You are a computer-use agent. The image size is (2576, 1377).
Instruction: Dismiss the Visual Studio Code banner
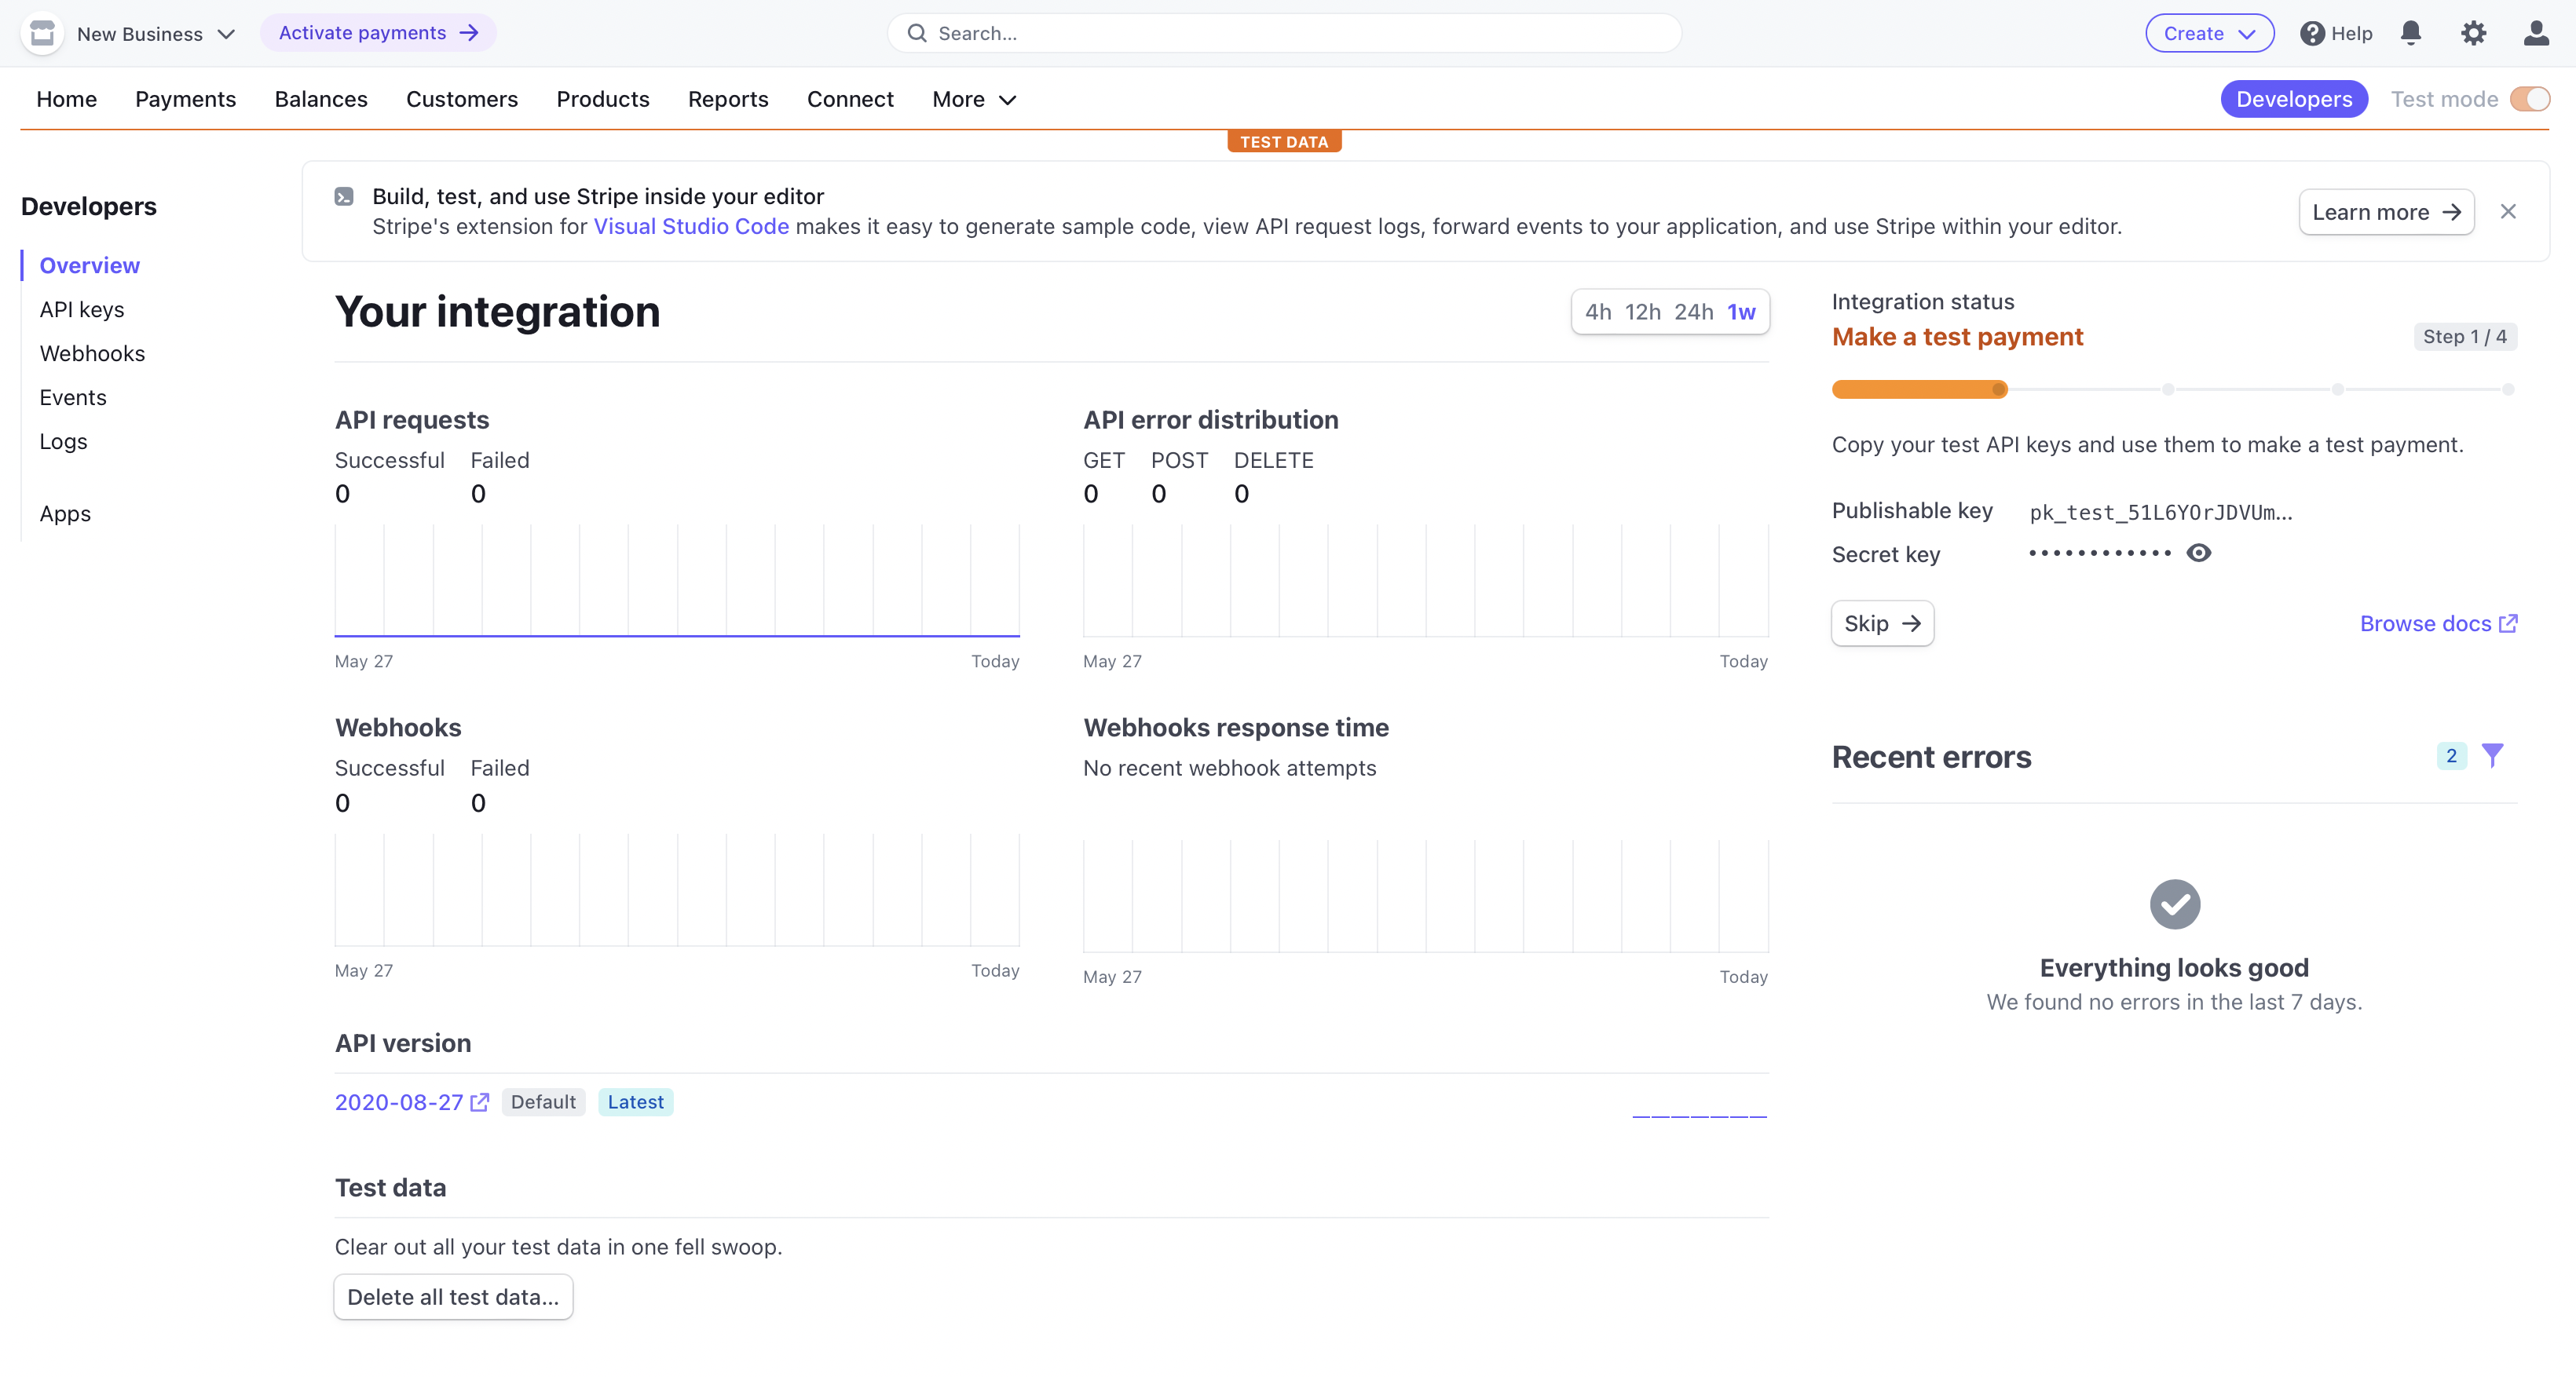point(2508,211)
